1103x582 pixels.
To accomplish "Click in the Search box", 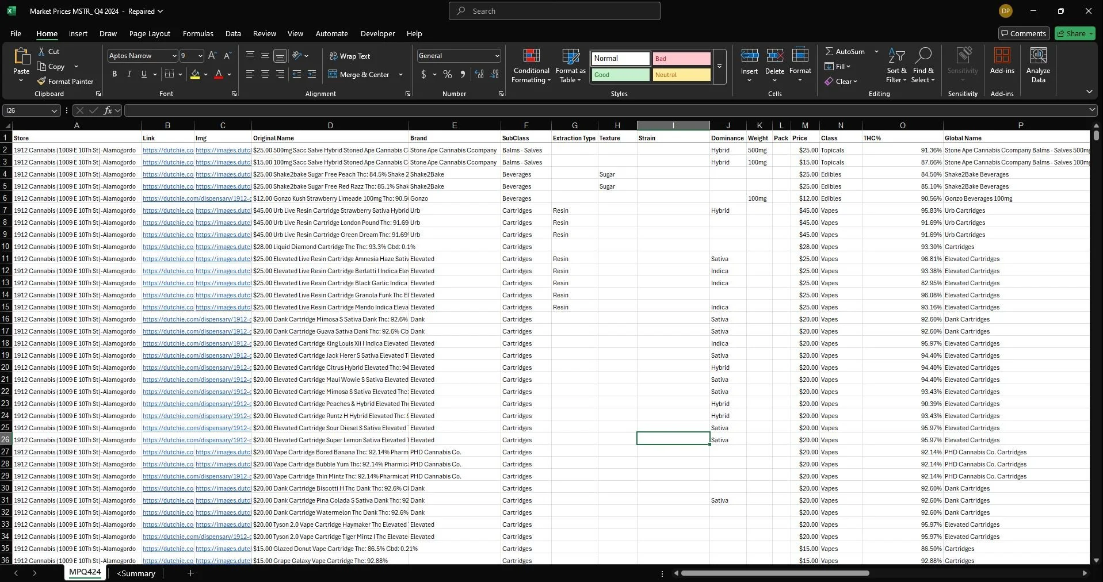I will [x=555, y=11].
